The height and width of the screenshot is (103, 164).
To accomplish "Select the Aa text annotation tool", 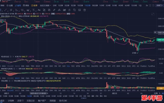I will 39,10.
